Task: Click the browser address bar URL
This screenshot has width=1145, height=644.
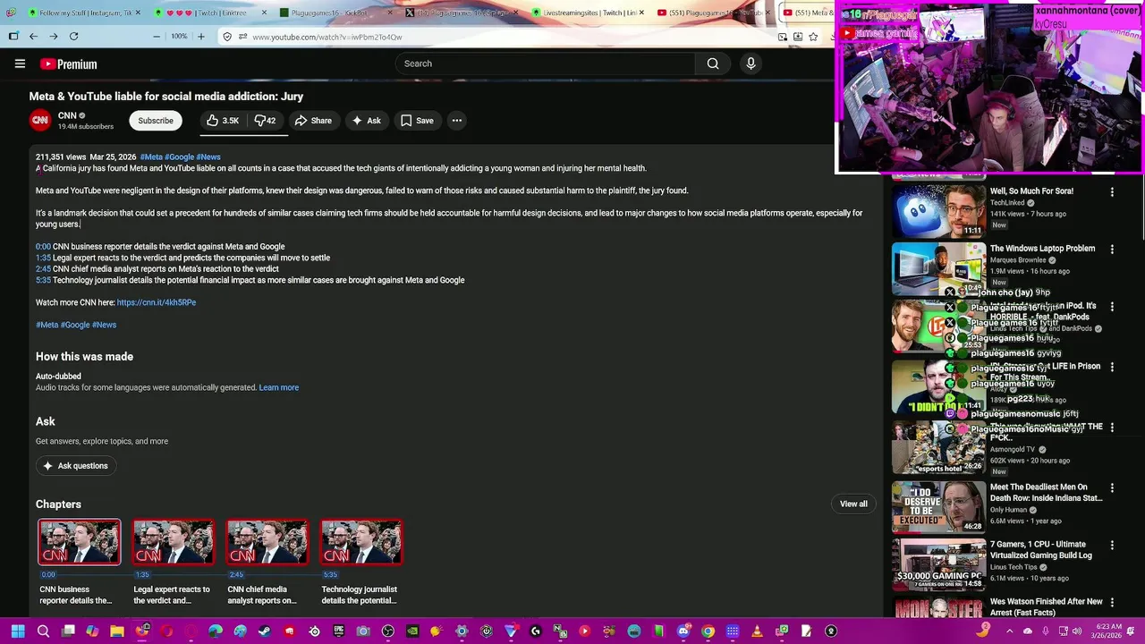Action: point(327,37)
